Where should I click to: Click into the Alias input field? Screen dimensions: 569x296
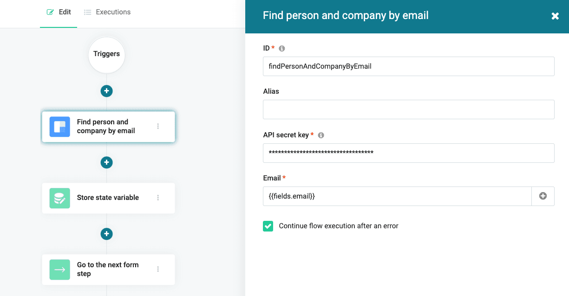pyautogui.click(x=408, y=109)
